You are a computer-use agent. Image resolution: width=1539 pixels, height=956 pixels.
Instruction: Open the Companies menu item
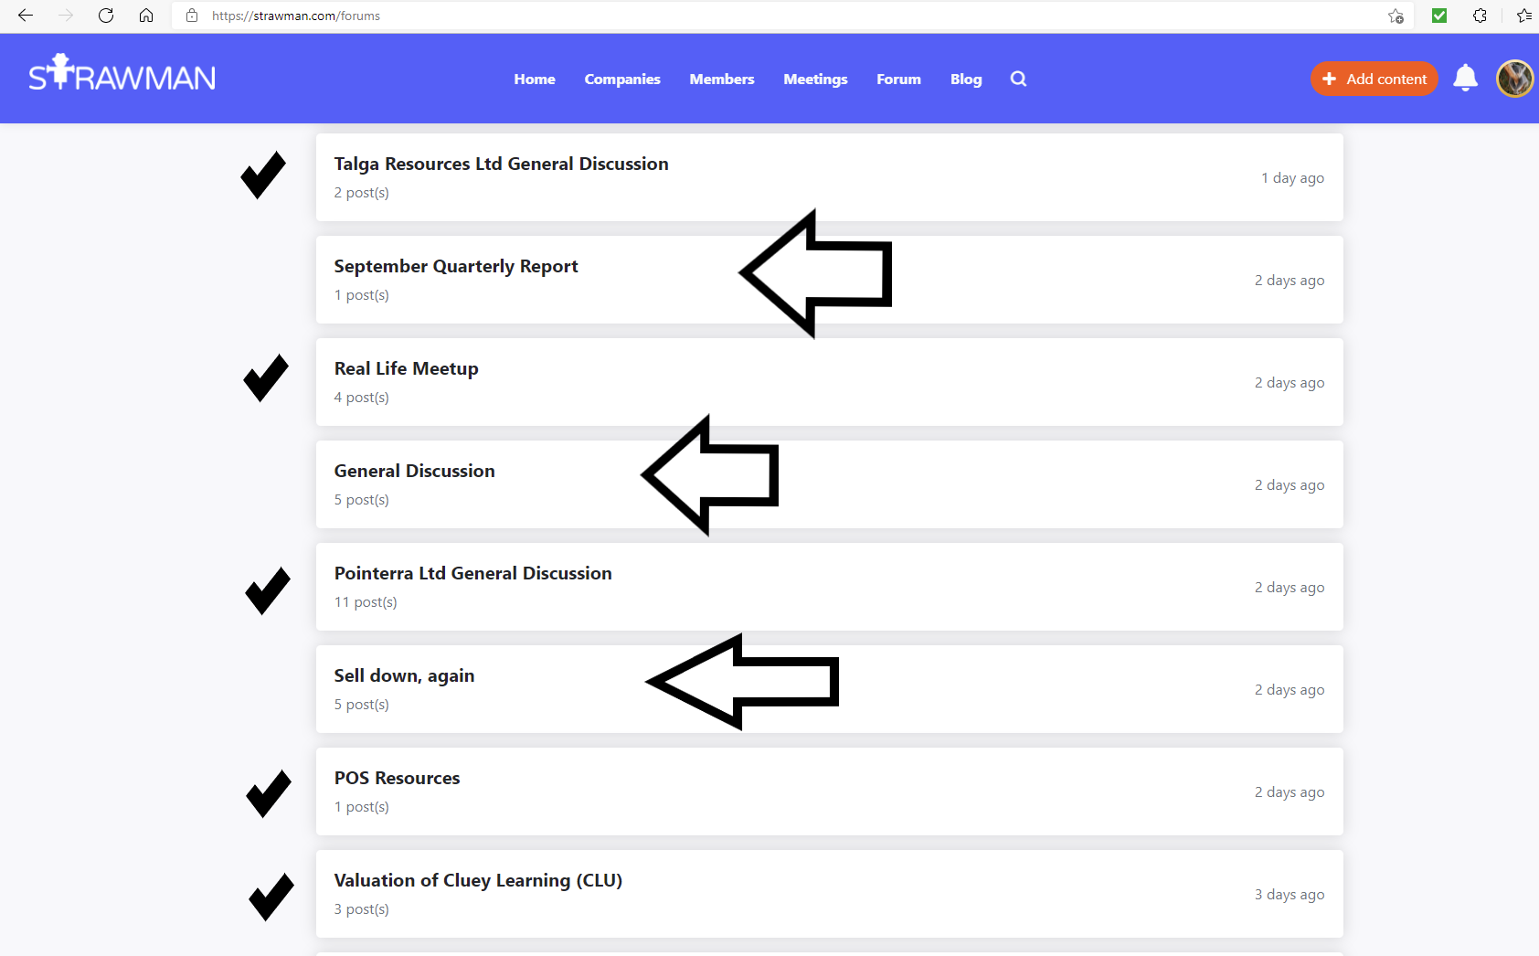pyautogui.click(x=621, y=80)
